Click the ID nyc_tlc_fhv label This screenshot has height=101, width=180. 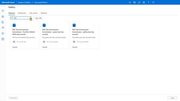[x=21, y=42]
